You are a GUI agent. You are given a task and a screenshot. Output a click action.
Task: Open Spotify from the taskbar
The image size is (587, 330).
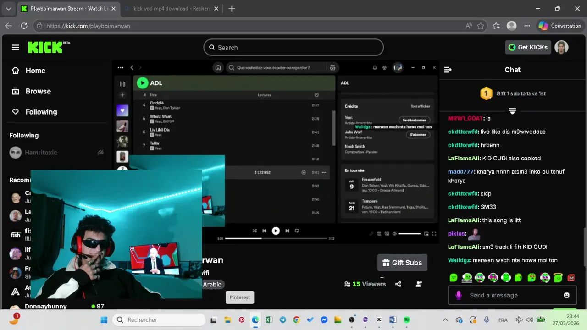(407, 320)
